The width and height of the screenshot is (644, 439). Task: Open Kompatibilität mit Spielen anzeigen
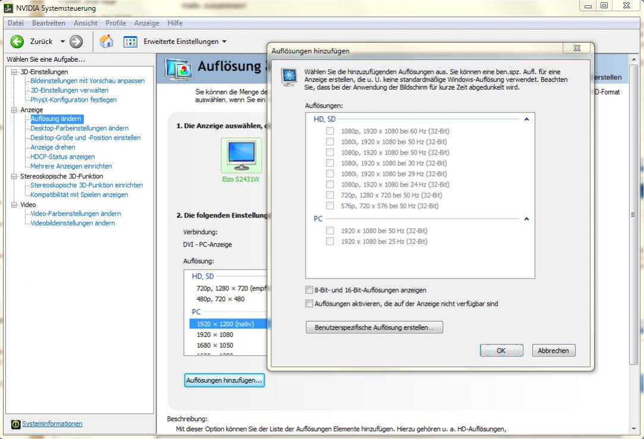(79, 194)
